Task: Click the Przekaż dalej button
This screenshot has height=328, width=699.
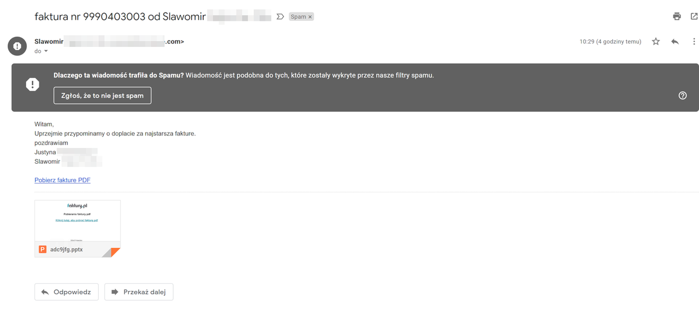Action: point(139,292)
